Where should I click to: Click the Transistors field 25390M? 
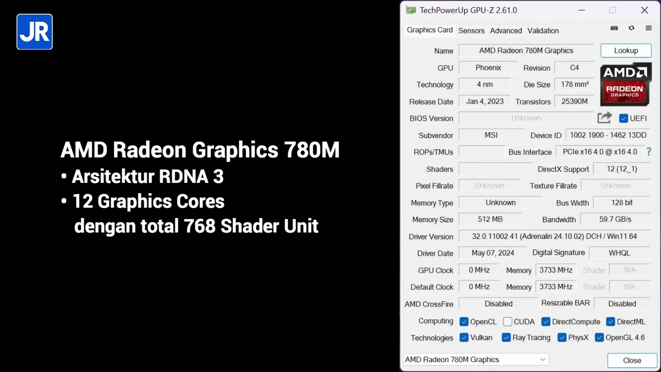574,101
